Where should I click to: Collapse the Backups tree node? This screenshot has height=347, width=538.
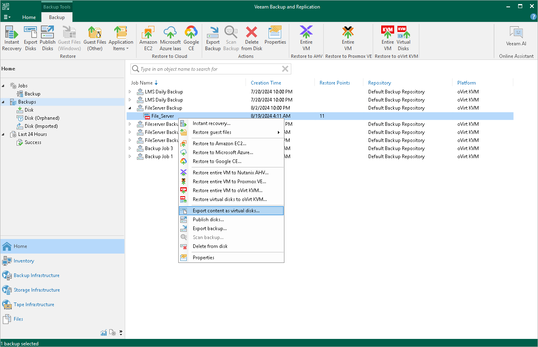(x=4, y=102)
